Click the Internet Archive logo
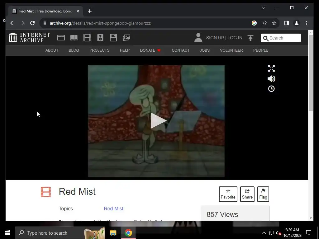The height and width of the screenshot is (239, 319). [x=29, y=38]
